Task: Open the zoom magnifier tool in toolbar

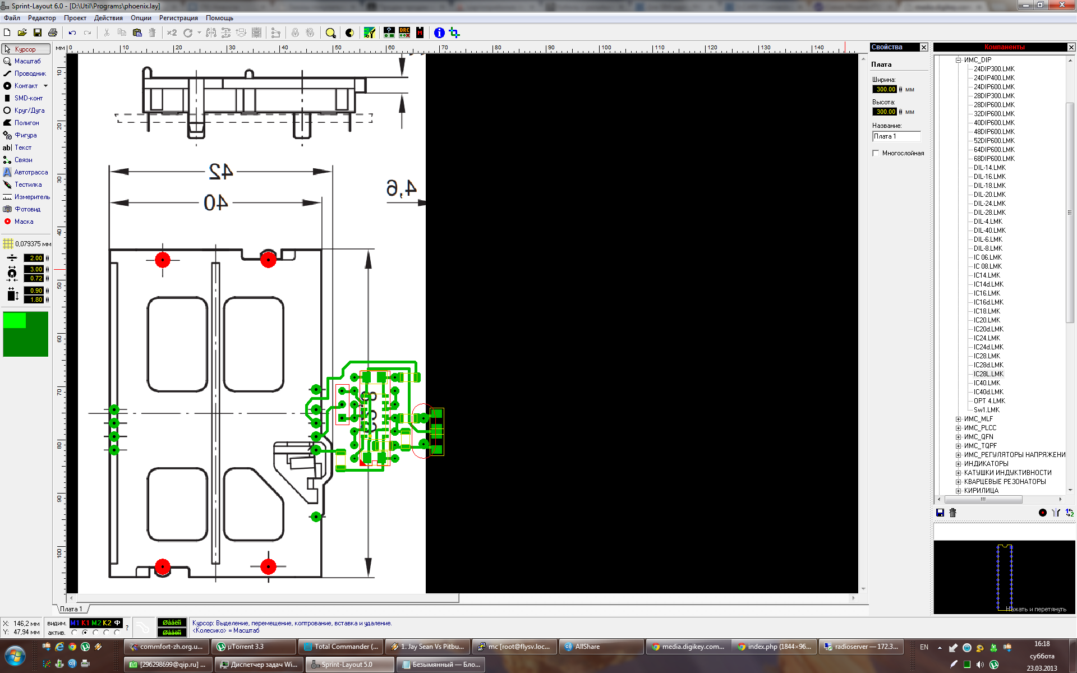Action: coord(330,33)
